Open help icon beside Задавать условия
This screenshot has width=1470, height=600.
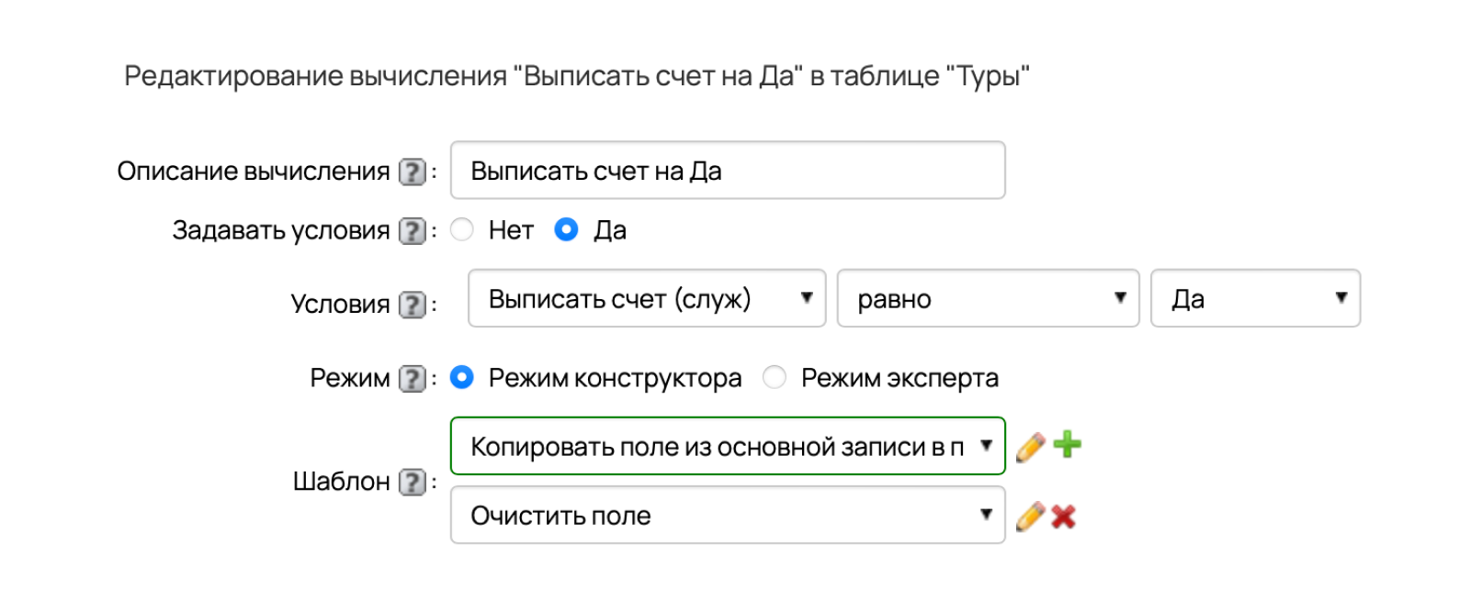pos(413,230)
